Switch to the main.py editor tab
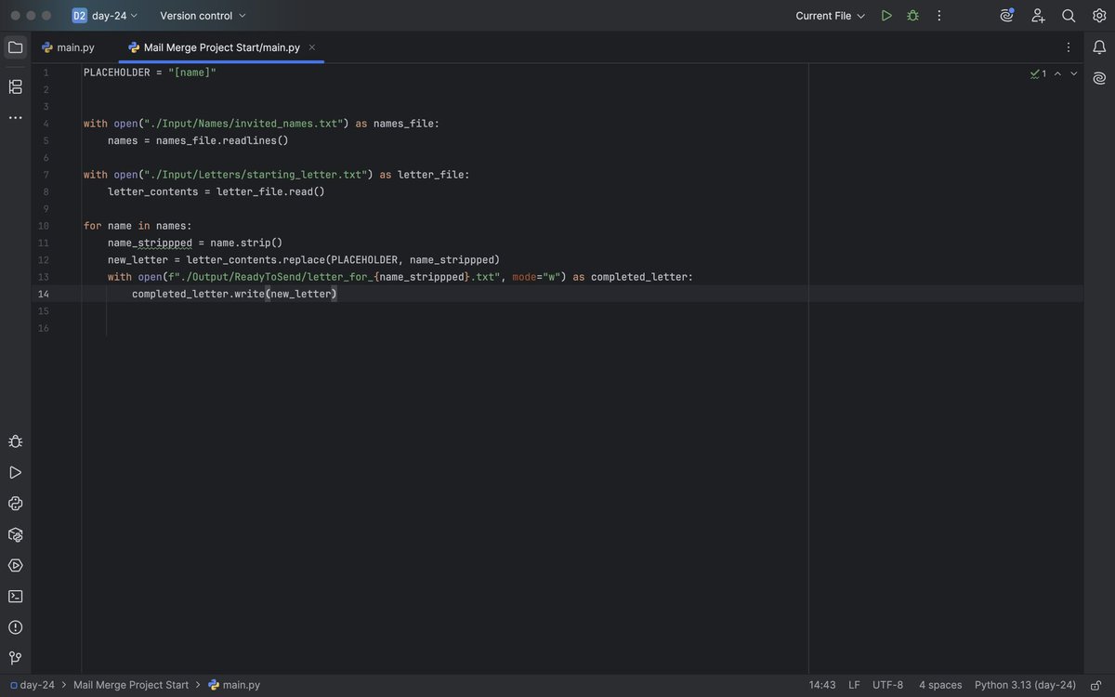The image size is (1115, 697). (69, 47)
